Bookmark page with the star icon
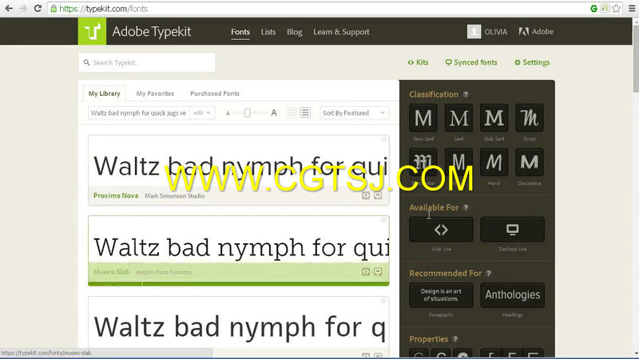 pos(616,8)
